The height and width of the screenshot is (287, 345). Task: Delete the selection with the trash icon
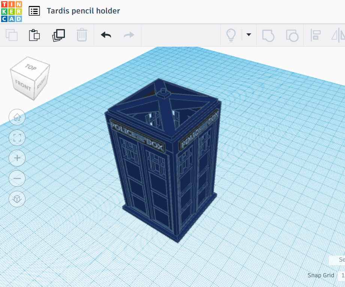[x=82, y=35]
